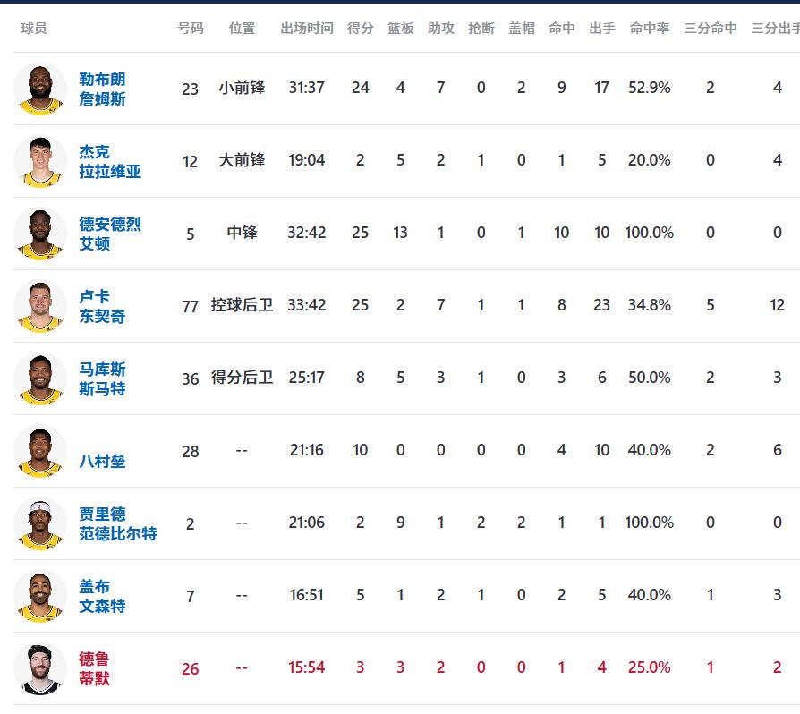Click the 篮板 column header

[x=400, y=29]
